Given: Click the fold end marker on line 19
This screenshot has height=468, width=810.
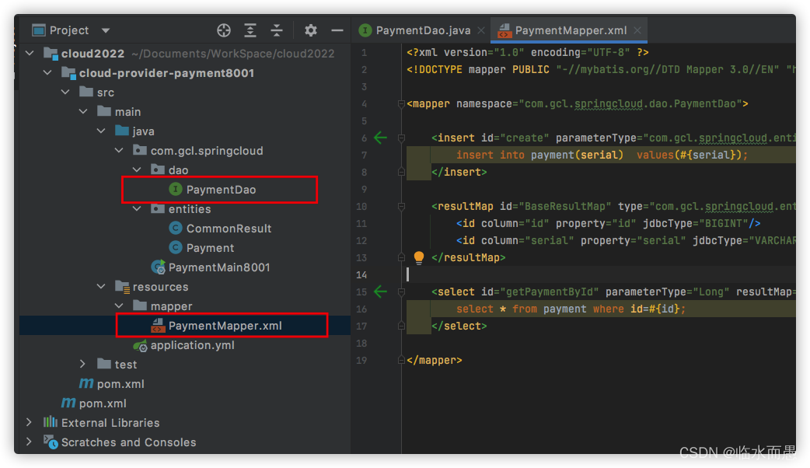Looking at the screenshot, I should point(401,360).
